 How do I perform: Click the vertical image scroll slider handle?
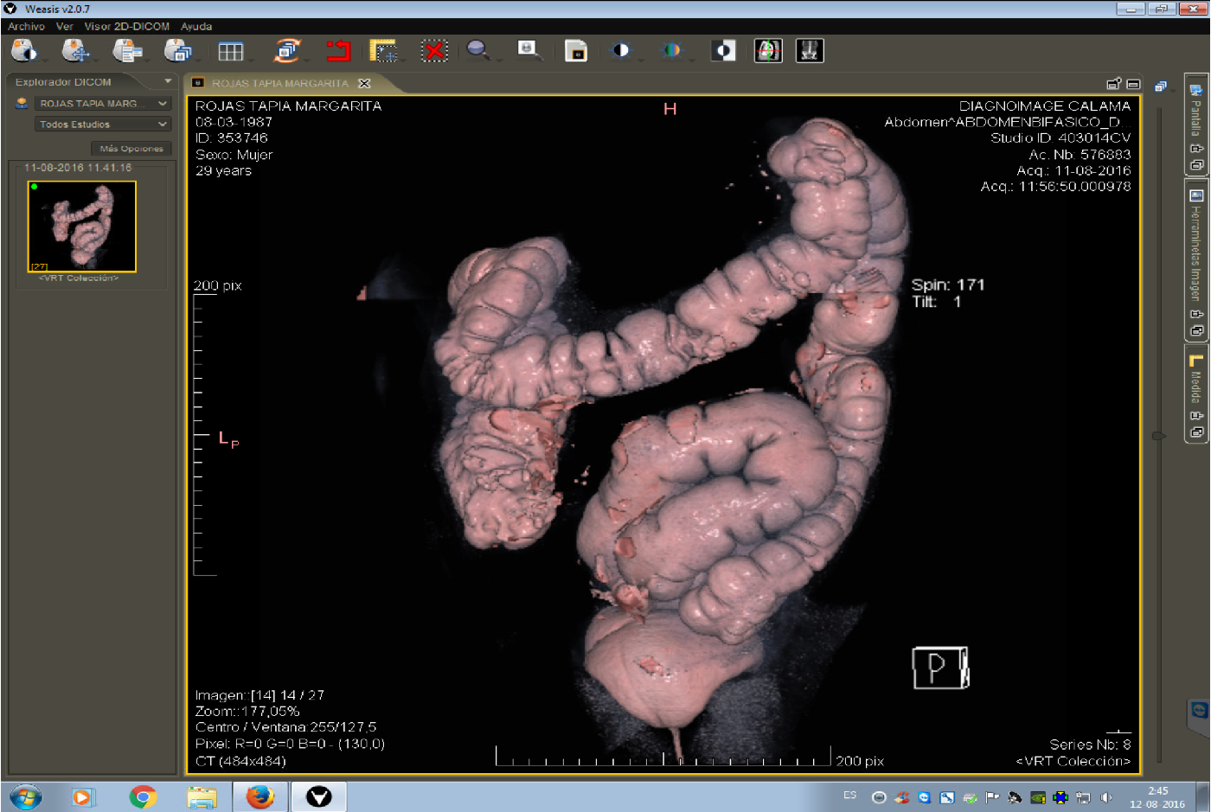(1159, 436)
